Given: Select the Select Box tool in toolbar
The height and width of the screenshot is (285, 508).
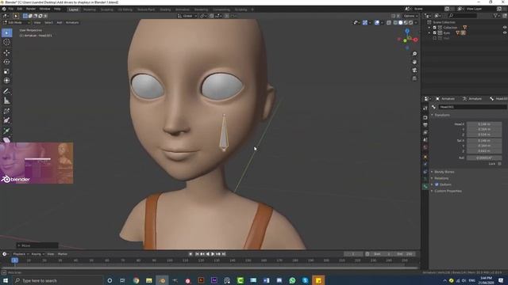Looking at the screenshot, I should point(6,32).
